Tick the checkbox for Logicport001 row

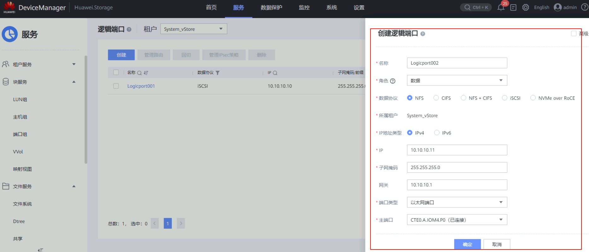pos(116,86)
